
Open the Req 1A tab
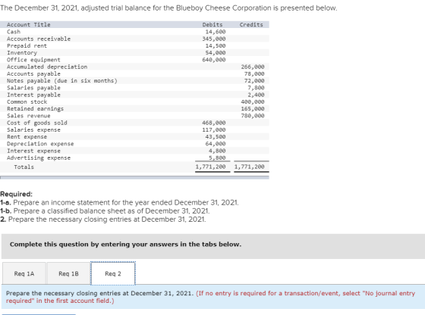pyautogui.click(x=24, y=273)
